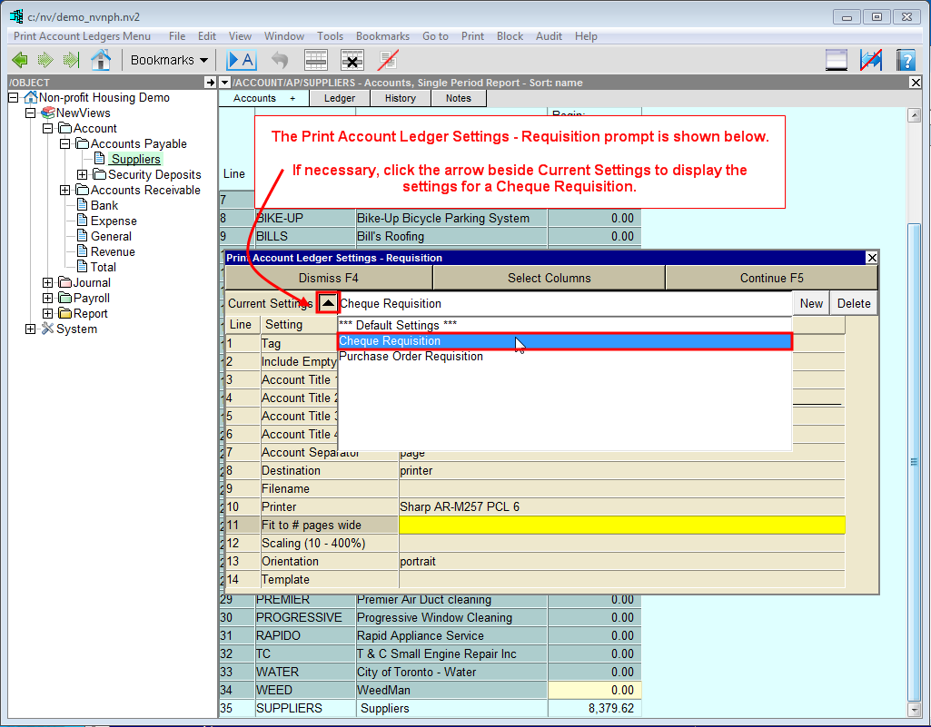Expand the Journal folder in tree
931x727 pixels.
point(48,282)
